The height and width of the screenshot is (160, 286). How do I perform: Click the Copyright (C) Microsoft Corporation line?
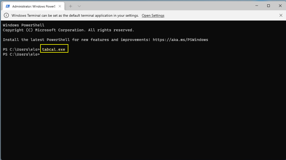[x=68, y=30]
